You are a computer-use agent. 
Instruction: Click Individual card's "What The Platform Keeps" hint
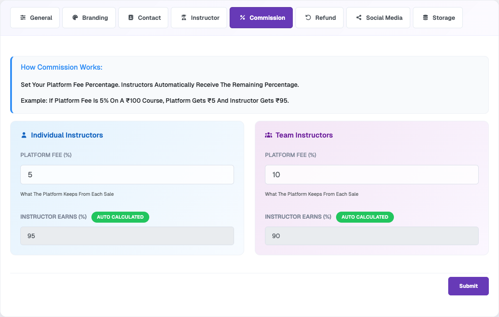(x=67, y=194)
